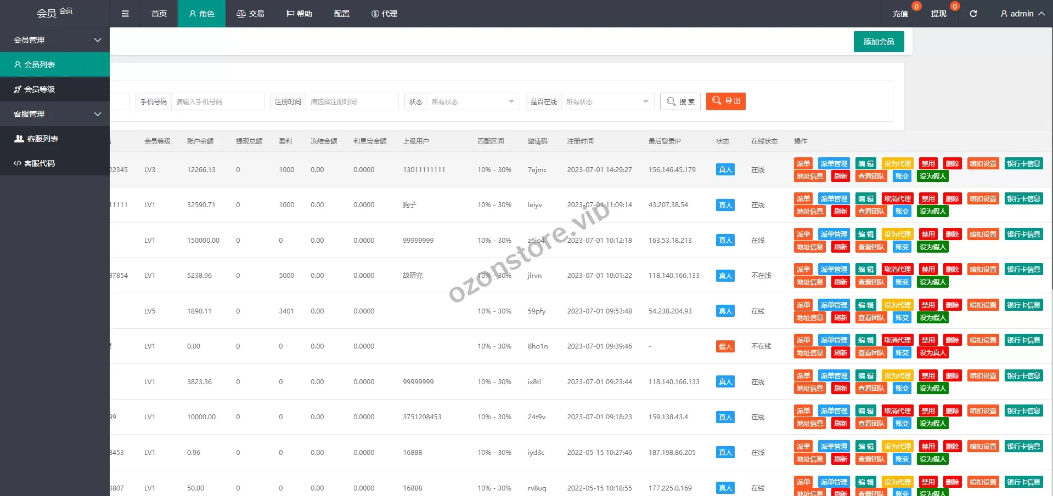Switch to the 配置 top tab
Screen dimensions: 1053x496
pyautogui.click(x=341, y=14)
